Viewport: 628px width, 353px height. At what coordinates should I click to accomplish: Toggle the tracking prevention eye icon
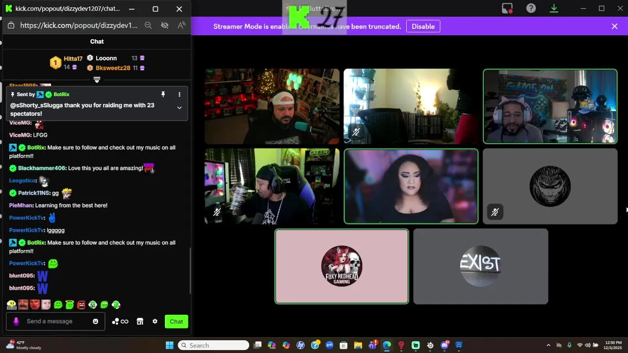tap(165, 25)
